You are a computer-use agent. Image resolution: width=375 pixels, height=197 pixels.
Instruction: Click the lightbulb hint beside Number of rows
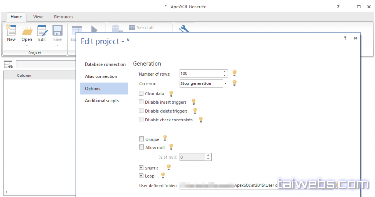coord(235,73)
